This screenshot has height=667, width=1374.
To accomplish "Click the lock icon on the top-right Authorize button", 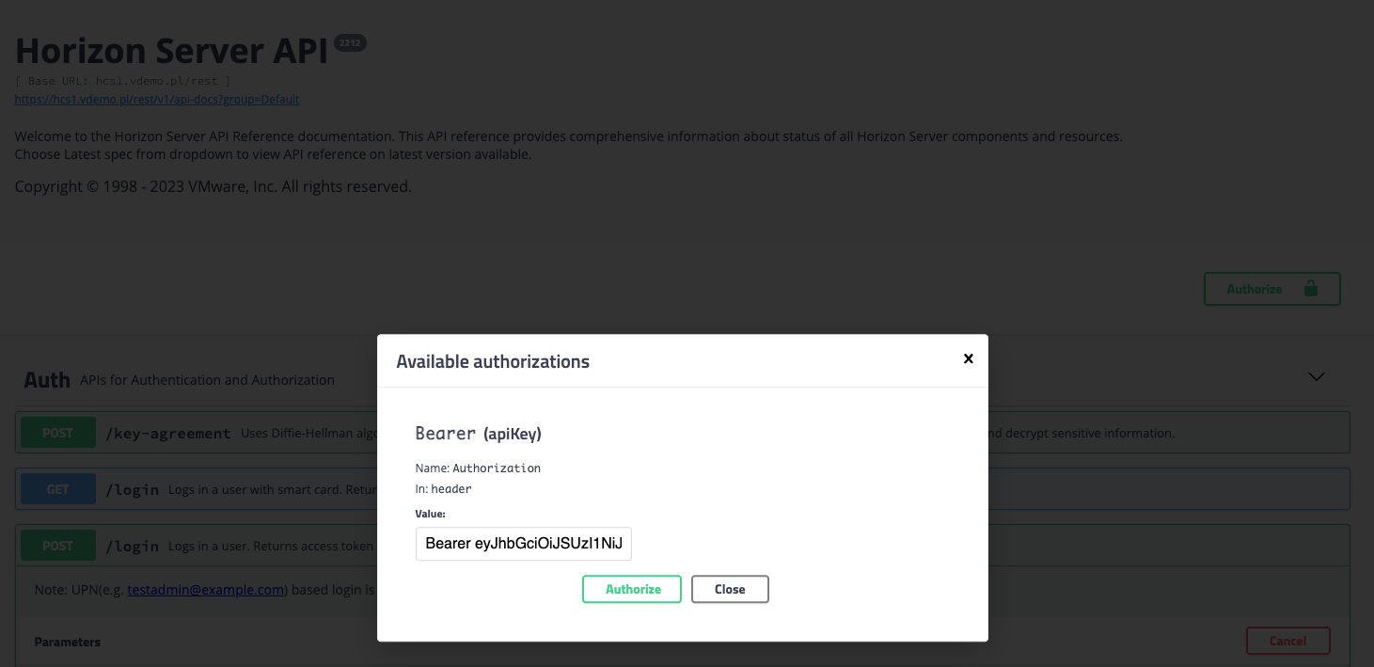I will [1311, 289].
